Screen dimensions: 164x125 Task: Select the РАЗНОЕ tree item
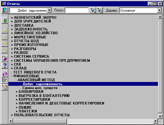[x=21, y=53]
